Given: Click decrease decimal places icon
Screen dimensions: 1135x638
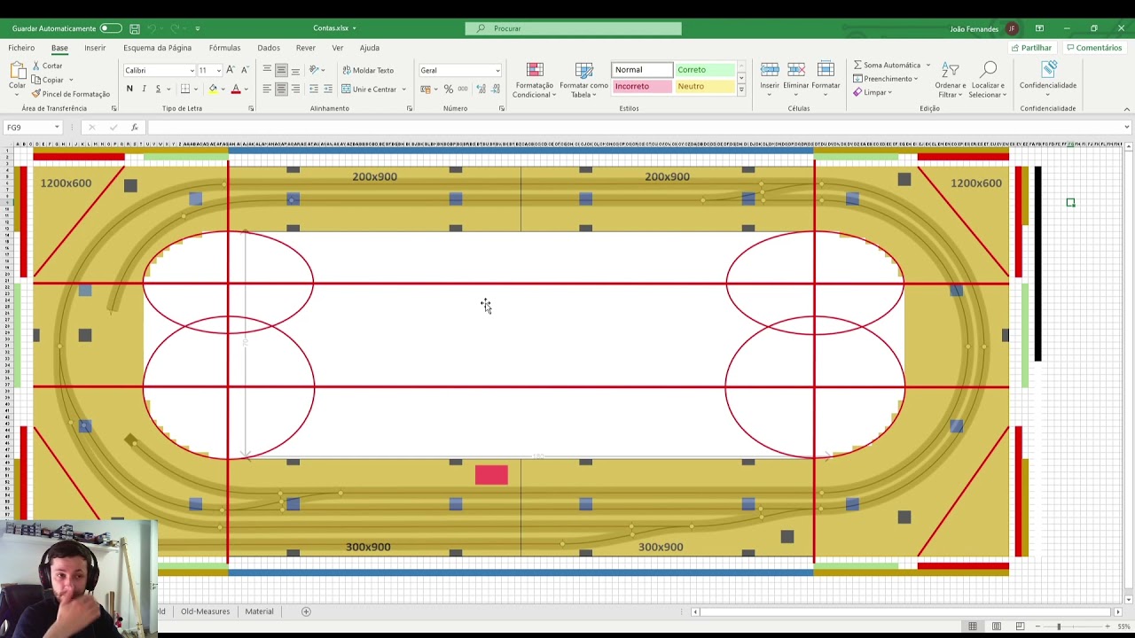Looking at the screenshot, I should click(495, 89).
